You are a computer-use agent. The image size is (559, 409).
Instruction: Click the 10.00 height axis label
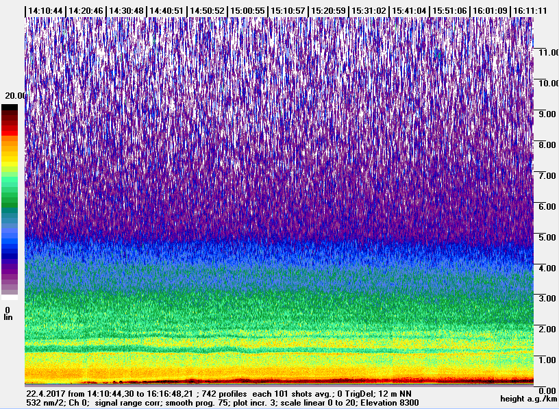click(x=548, y=83)
